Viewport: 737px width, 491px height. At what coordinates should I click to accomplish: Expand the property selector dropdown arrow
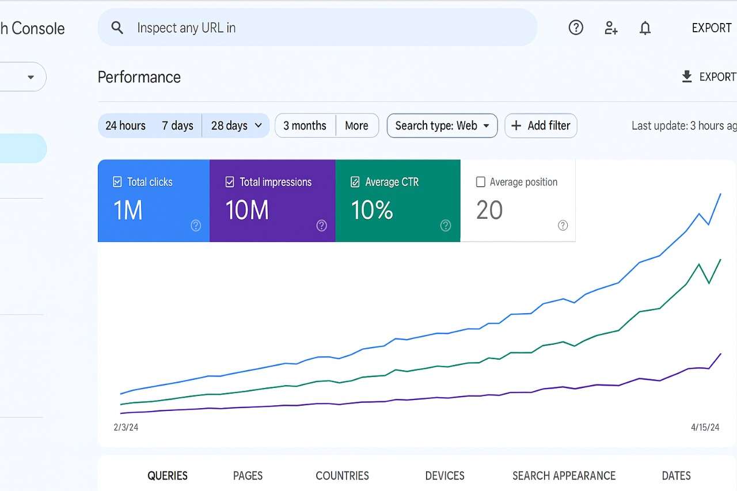pos(31,77)
